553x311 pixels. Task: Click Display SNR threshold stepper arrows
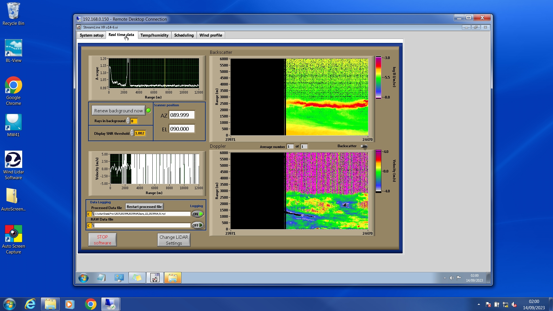click(132, 133)
